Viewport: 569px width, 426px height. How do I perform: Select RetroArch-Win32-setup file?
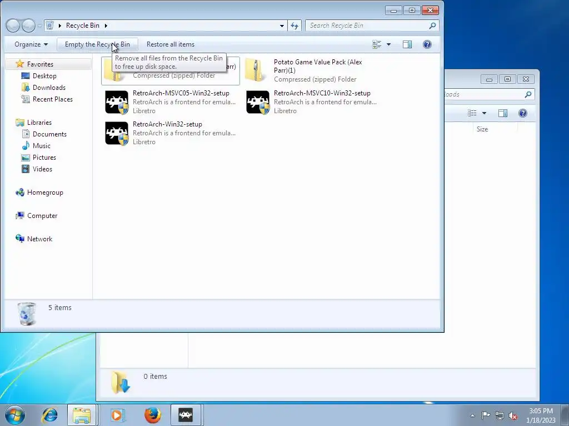(x=171, y=133)
